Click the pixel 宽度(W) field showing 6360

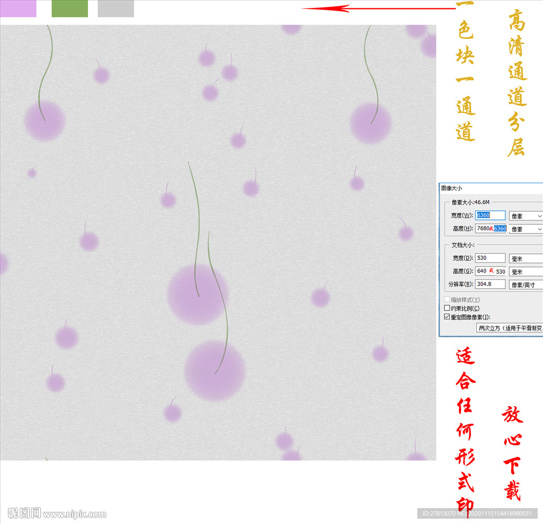490,215
